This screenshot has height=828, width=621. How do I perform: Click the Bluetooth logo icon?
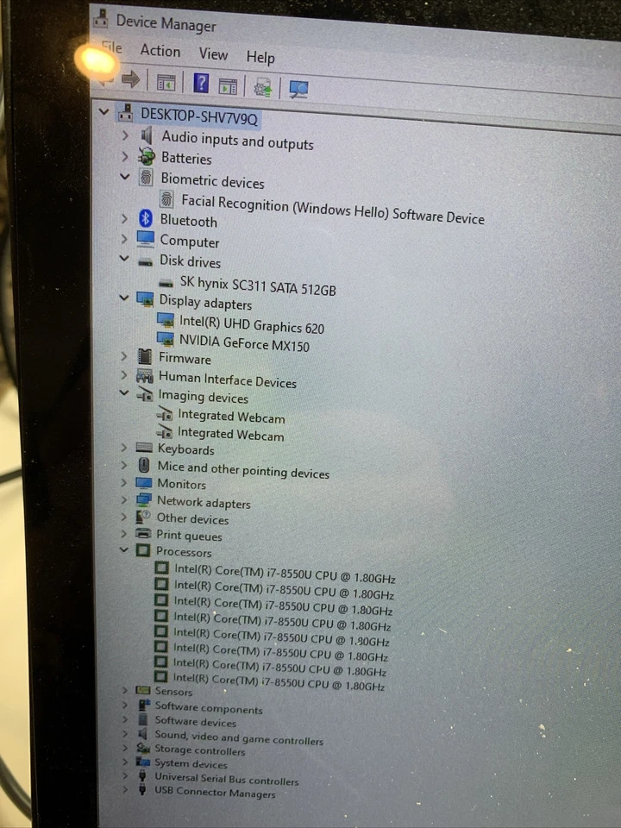point(145,218)
